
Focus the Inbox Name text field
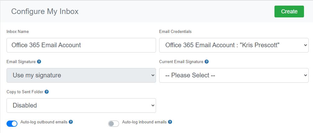coord(81,45)
